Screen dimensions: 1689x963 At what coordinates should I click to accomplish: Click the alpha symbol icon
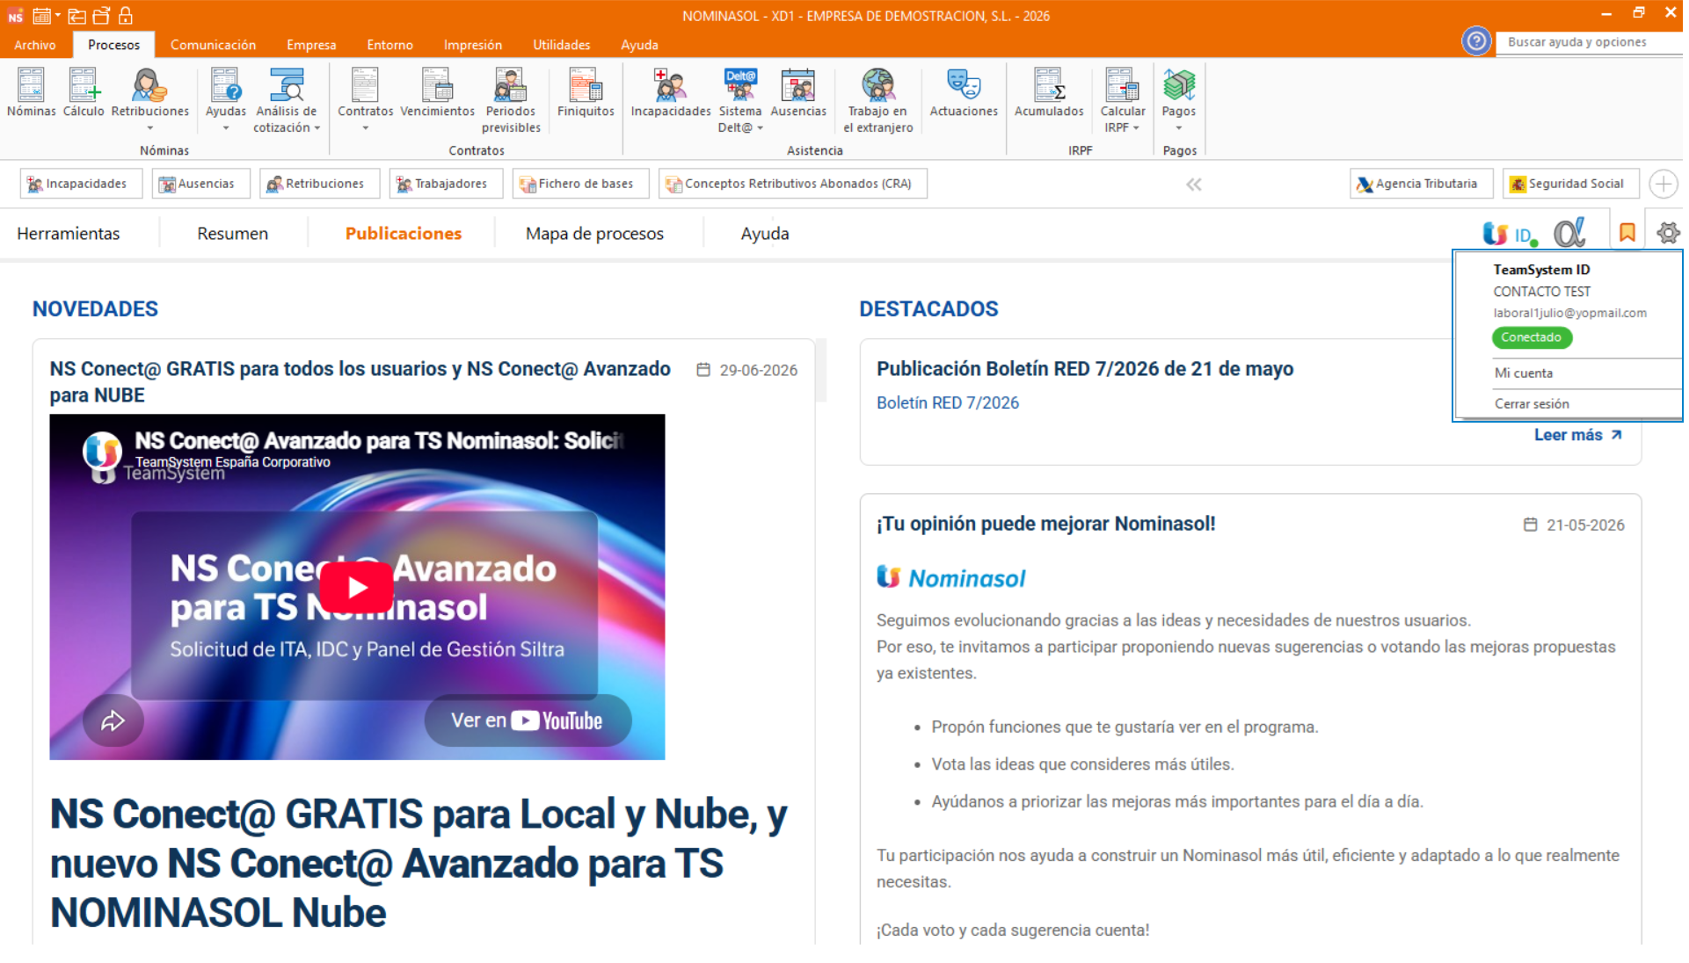(x=1569, y=233)
